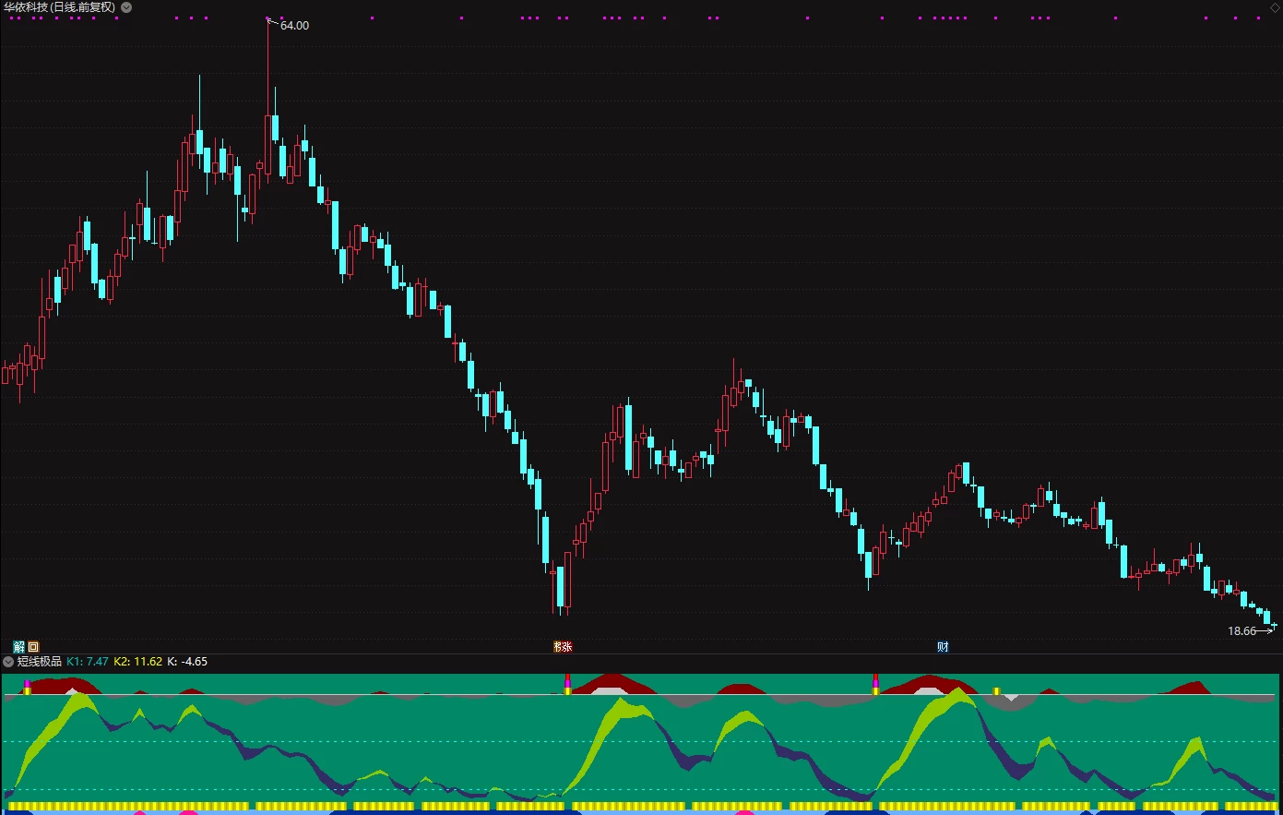Open the dropdown next to 华依科技 chart title
Viewport: 1283px width, 815px height.
coord(126,7)
